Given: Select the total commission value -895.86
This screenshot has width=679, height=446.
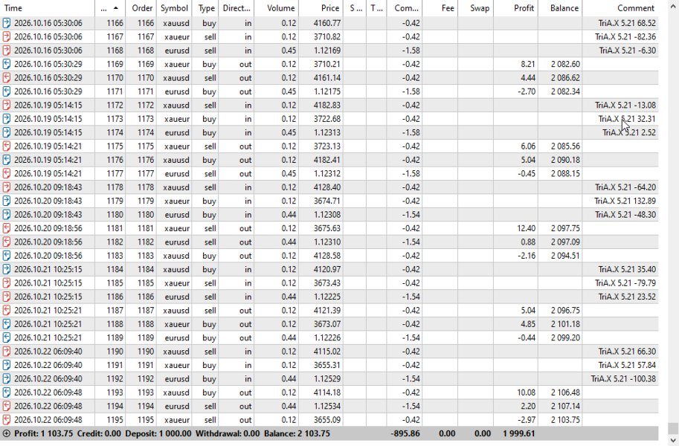Looking at the screenshot, I should pos(405,433).
